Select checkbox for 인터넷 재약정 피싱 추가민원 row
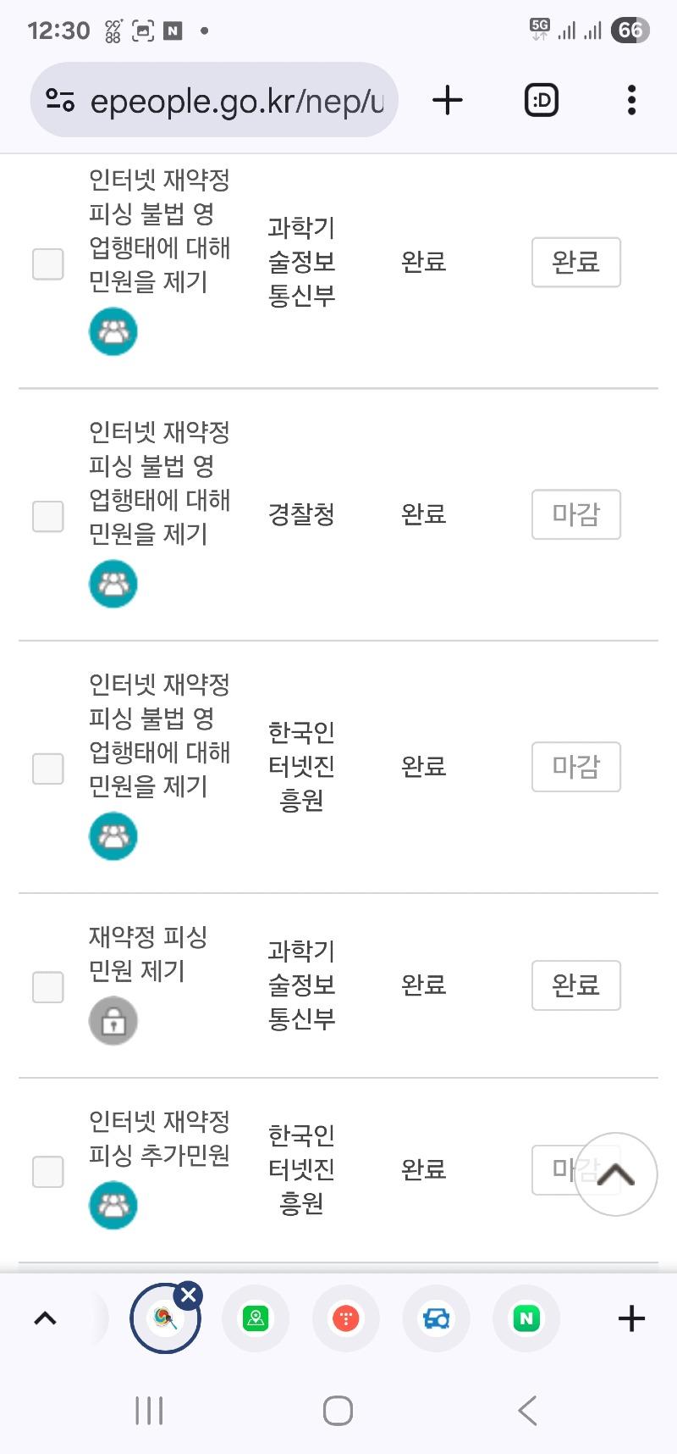Screen dimensions: 677x1454 (48, 1172)
